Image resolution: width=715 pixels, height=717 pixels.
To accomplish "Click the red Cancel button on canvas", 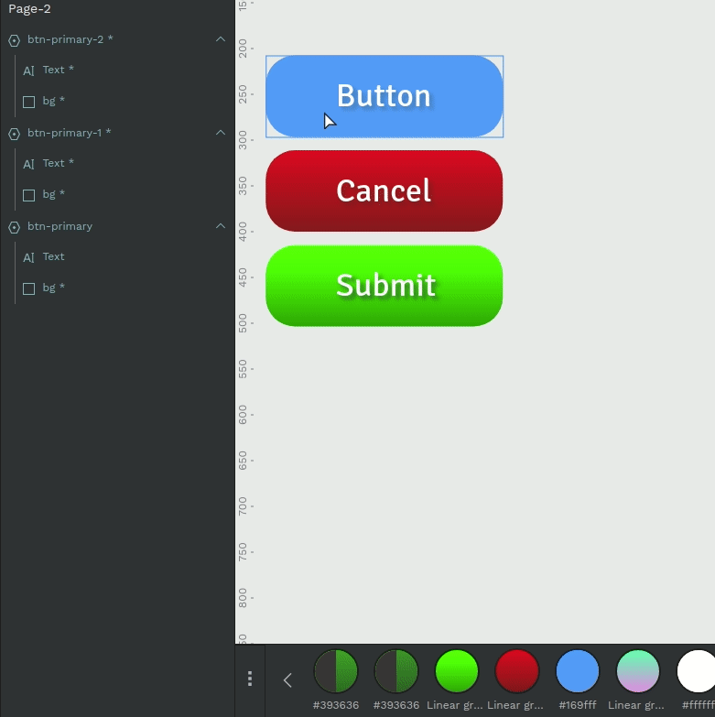I will click(384, 190).
